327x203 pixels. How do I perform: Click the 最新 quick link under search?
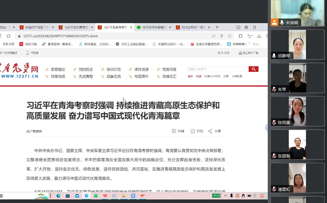point(190,76)
